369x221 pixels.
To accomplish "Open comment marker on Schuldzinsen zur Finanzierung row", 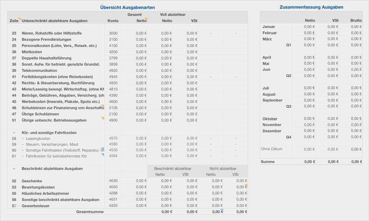I will [x=103, y=106].
